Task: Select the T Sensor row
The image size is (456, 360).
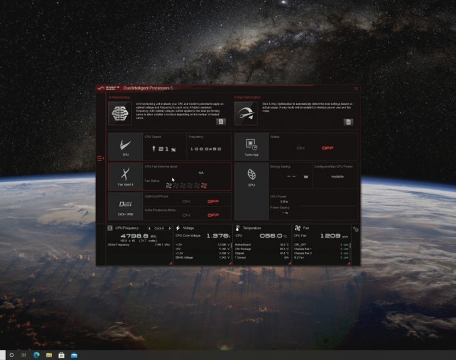Action: [x=262, y=257]
